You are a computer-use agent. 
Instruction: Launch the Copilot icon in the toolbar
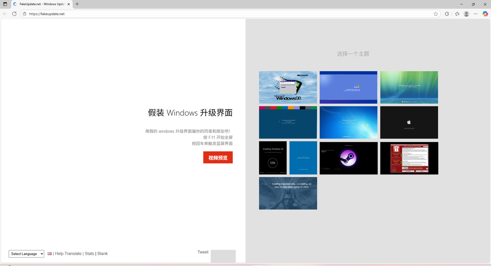tap(485, 14)
